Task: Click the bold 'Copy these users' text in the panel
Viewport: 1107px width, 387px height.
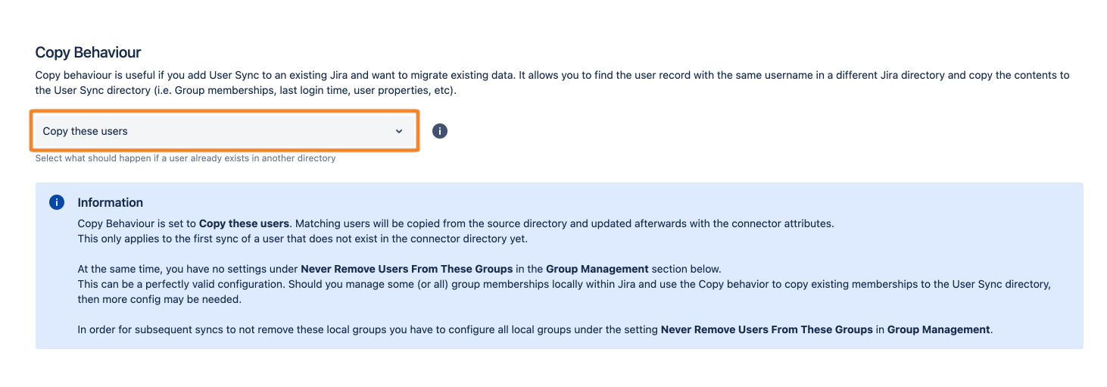Action: tap(244, 224)
